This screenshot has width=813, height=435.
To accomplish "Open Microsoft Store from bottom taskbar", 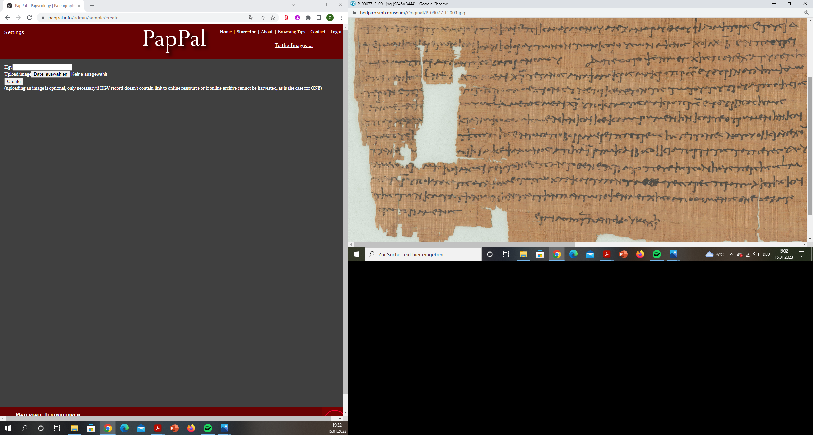I will click(91, 428).
